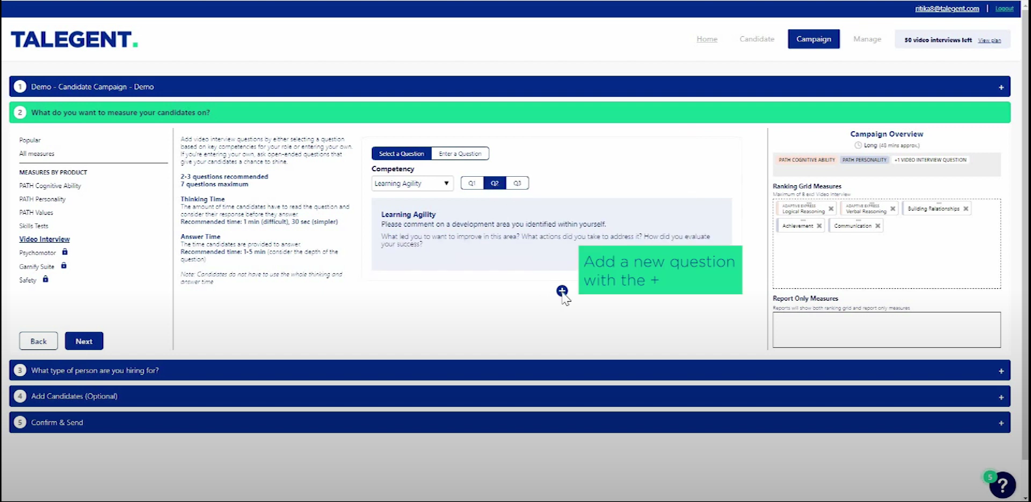
Task: Remove Communication measure with its X
Action: tap(878, 226)
